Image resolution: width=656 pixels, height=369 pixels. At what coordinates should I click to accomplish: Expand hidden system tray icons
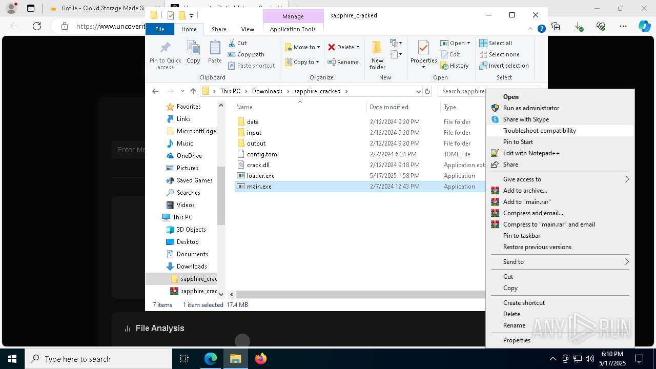(552, 359)
